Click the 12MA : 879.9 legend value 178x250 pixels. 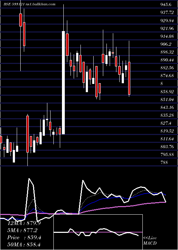point(24,223)
